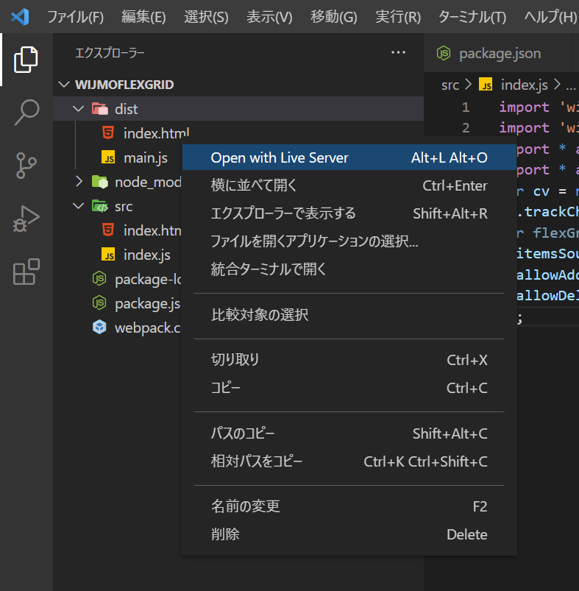The width and height of the screenshot is (579, 591).
Task: Select src folder name in explorer
Action: click(x=124, y=207)
